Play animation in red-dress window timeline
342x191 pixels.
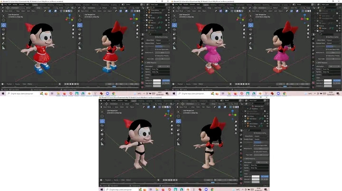pyautogui.click(x=73, y=84)
